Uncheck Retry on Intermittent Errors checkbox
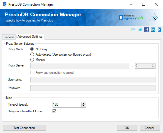Image resolution: width=163 pixels, height=133 pixels. point(54,111)
